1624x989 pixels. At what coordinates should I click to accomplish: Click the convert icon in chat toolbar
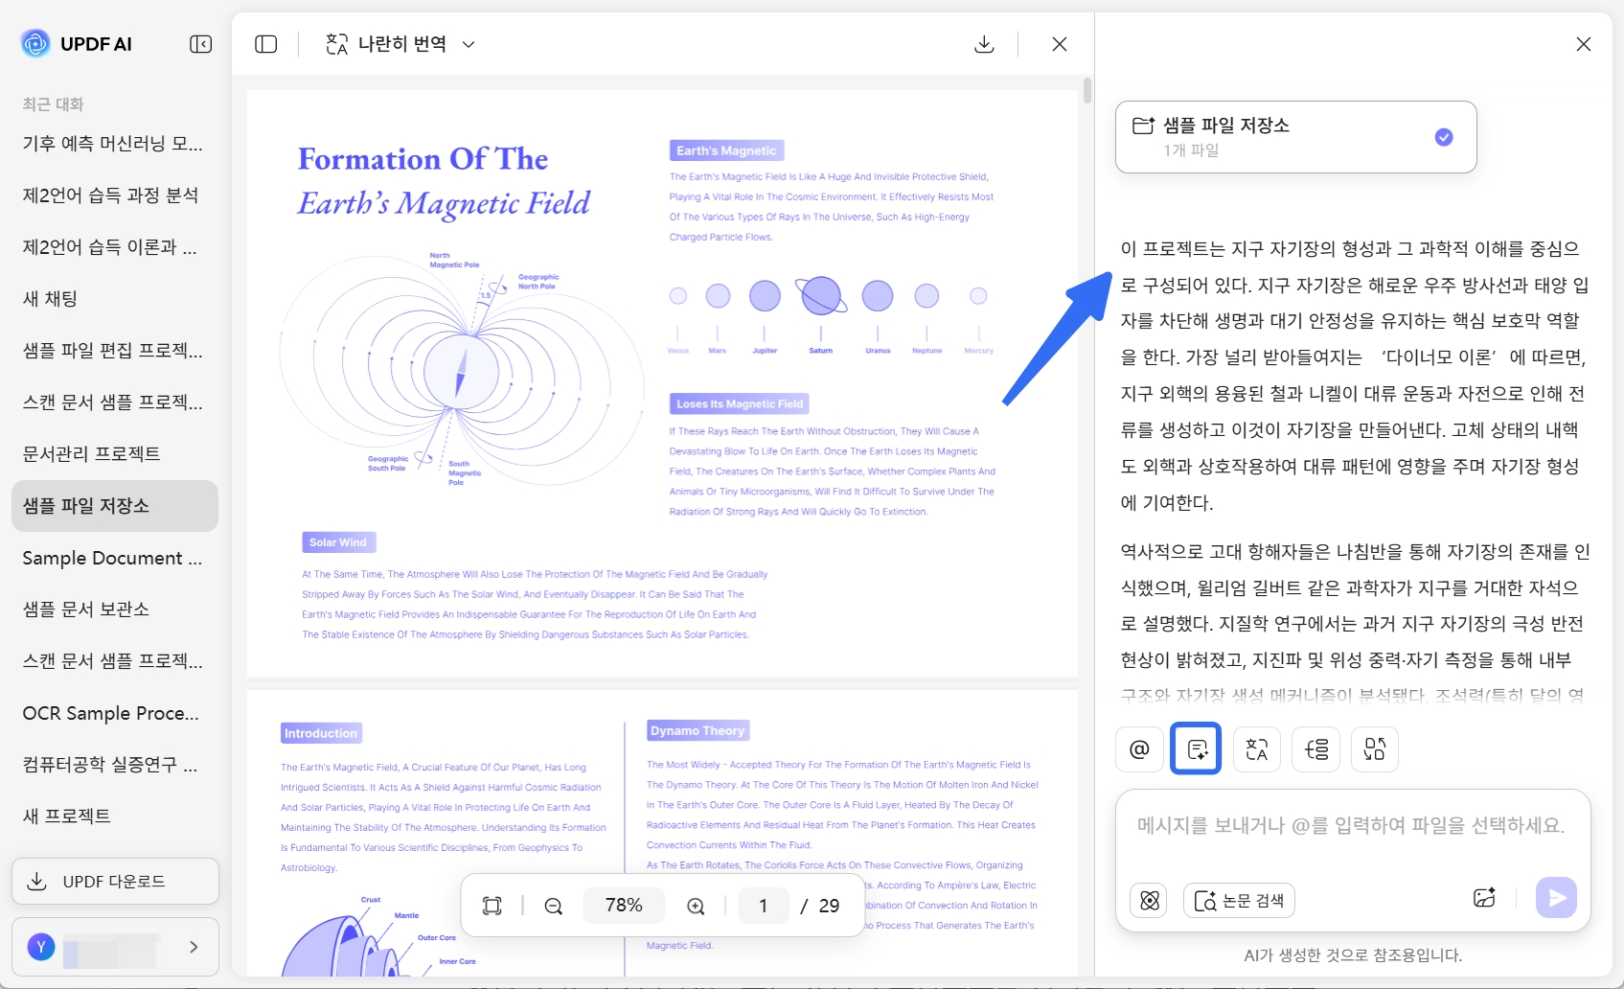1375,749
